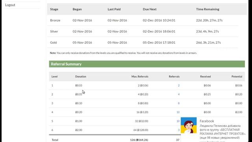Open level 5 referrals count 10
Image resolution: width=252 pixels, height=142 pixels.
click(x=178, y=121)
